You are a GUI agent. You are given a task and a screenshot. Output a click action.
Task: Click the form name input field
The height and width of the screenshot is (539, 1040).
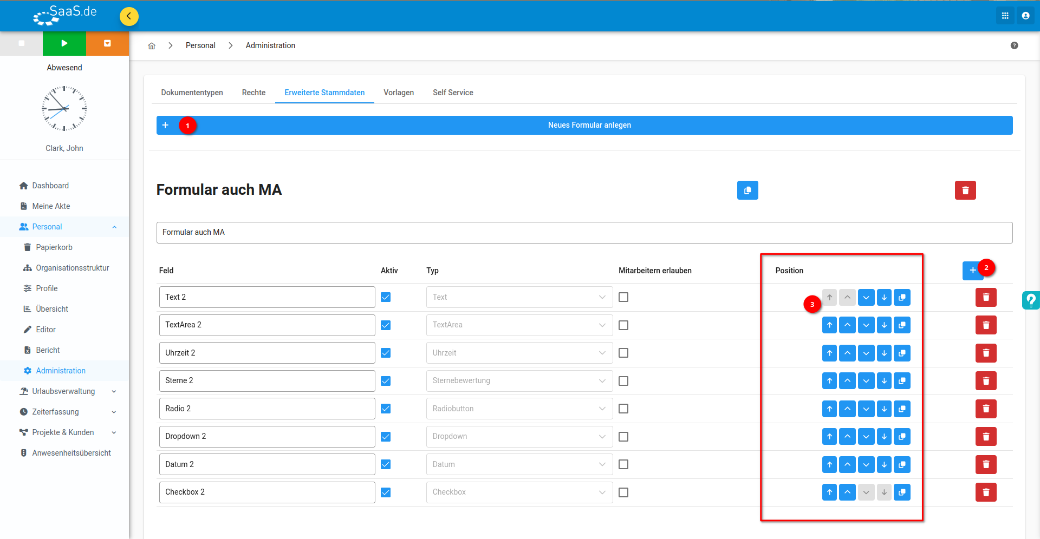pyautogui.click(x=584, y=233)
